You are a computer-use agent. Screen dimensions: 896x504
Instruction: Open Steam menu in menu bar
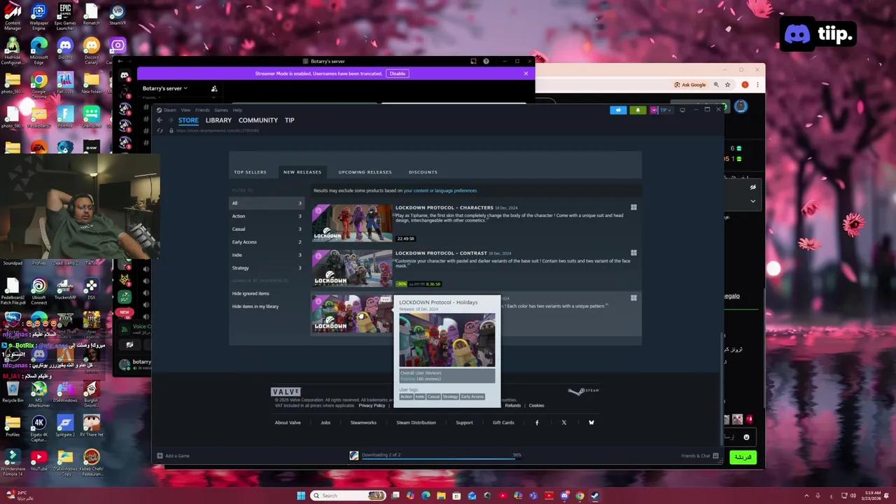tap(169, 110)
